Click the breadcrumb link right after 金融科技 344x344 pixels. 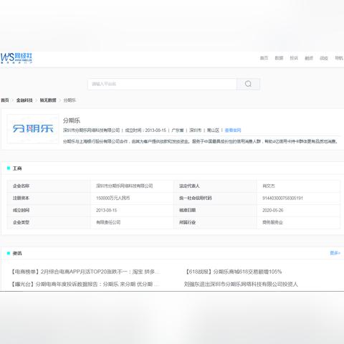tap(48, 100)
